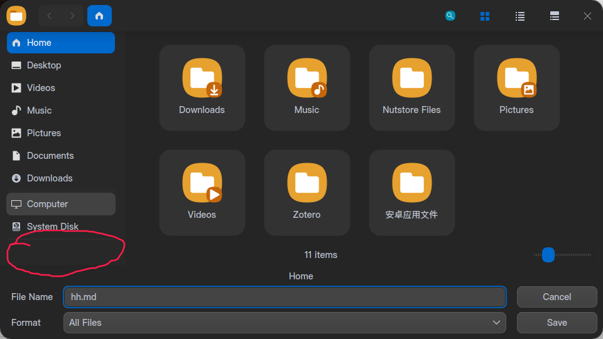The image size is (603, 339).
Task: Click the file manager app icon
Action: (x=16, y=16)
